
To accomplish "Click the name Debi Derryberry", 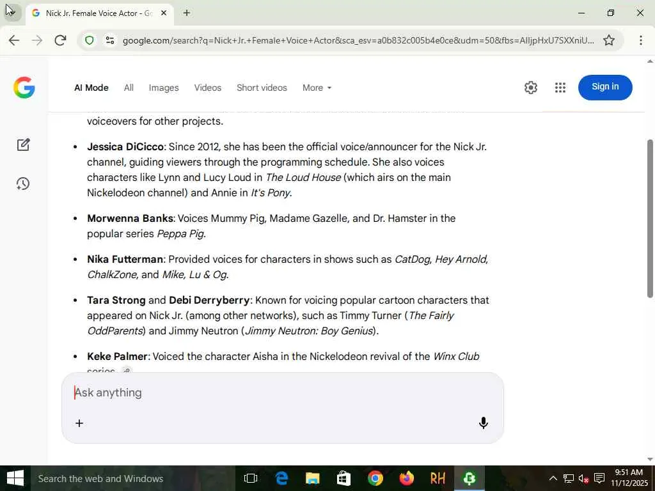I will tap(209, 300).
